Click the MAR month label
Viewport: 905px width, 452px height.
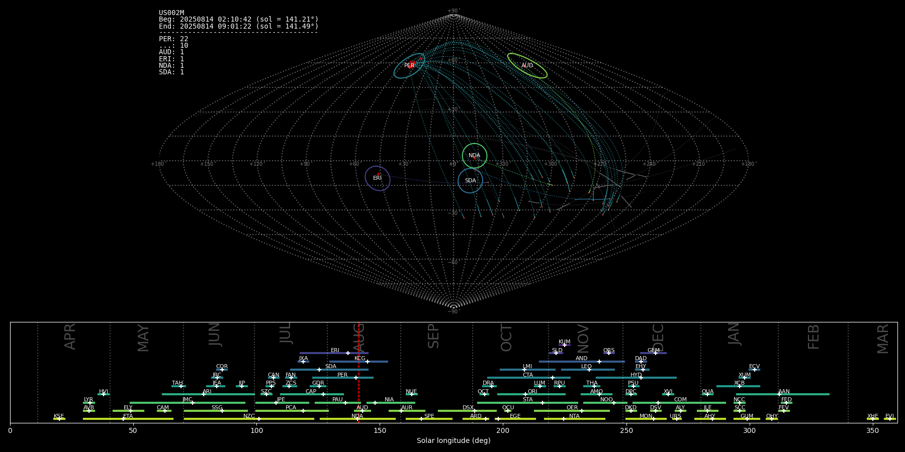pos(883,339)
